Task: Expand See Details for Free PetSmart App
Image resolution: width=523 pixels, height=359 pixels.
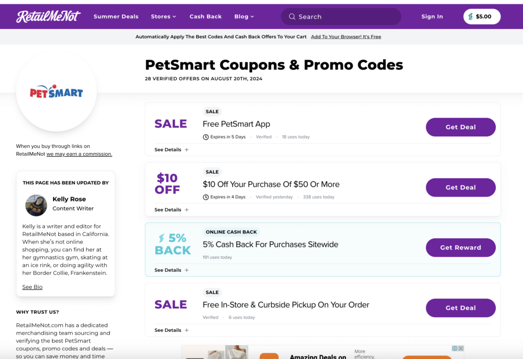Action: [171, 150]
